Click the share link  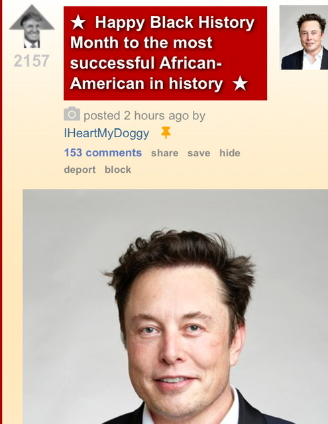165,153
